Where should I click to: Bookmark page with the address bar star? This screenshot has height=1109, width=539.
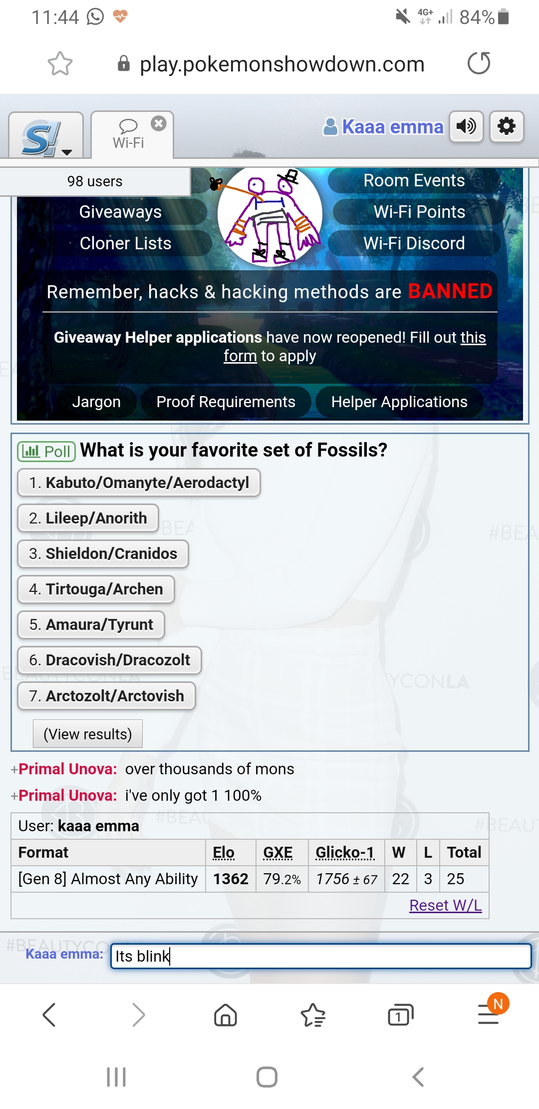click(60, 64)
